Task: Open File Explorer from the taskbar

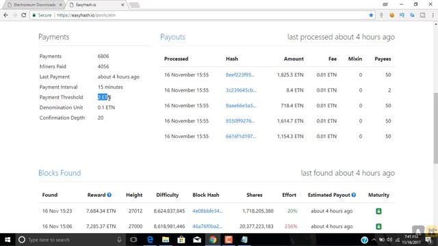Action: pyautogui.click(x=166, y=240)
